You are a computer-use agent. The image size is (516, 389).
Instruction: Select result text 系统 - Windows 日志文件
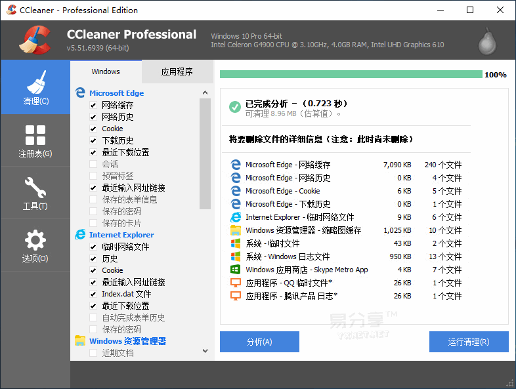(x=288, y=256)
